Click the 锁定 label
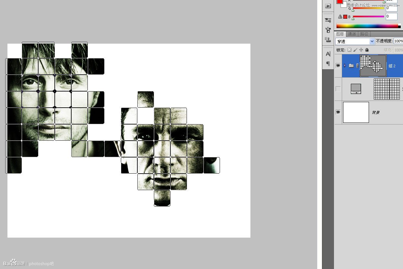Screen dimensions: 403x269 pyautogui.click(x=341, y=50)
